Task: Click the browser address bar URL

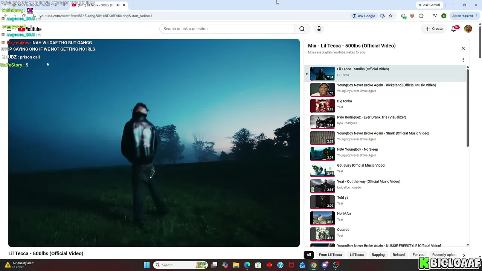Action: pos(96,16)
